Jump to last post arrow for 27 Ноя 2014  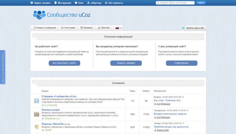(183, 123)
